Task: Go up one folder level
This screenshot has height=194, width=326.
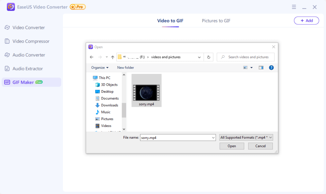Action: pyautogui.click(x=112, y=57)
